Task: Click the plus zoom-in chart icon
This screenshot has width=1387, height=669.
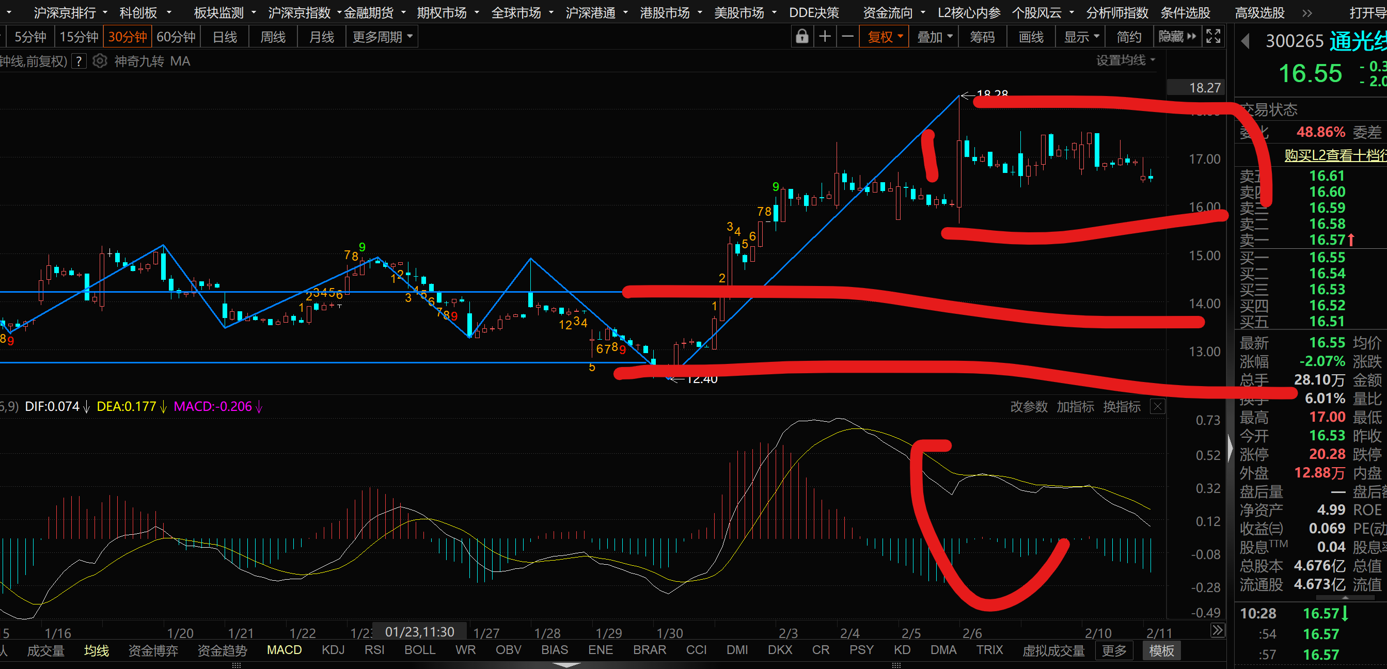Action: click(x=824, y=37)
